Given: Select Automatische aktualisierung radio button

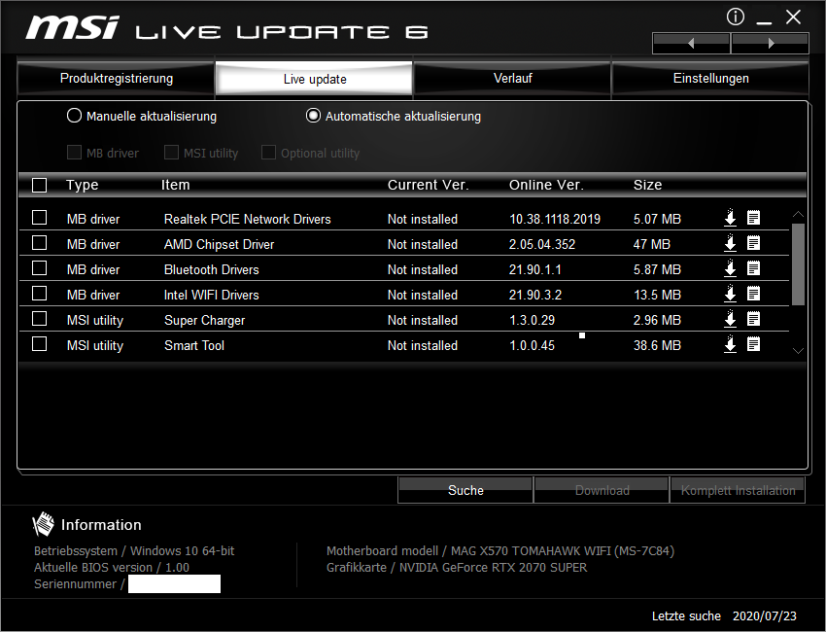Looking at the screenshot, I should click(313, 116).
